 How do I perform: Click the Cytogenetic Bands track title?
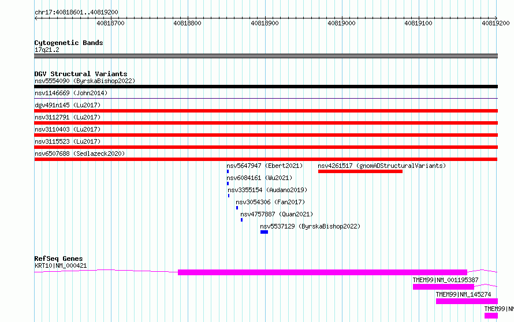69,43
